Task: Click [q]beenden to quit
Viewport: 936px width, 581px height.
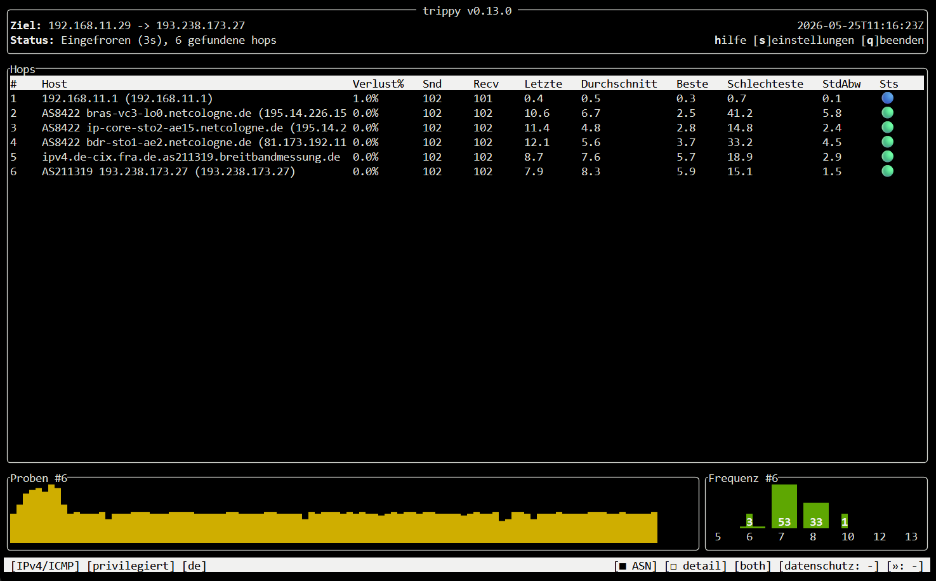Action: (x=892, y=40)
